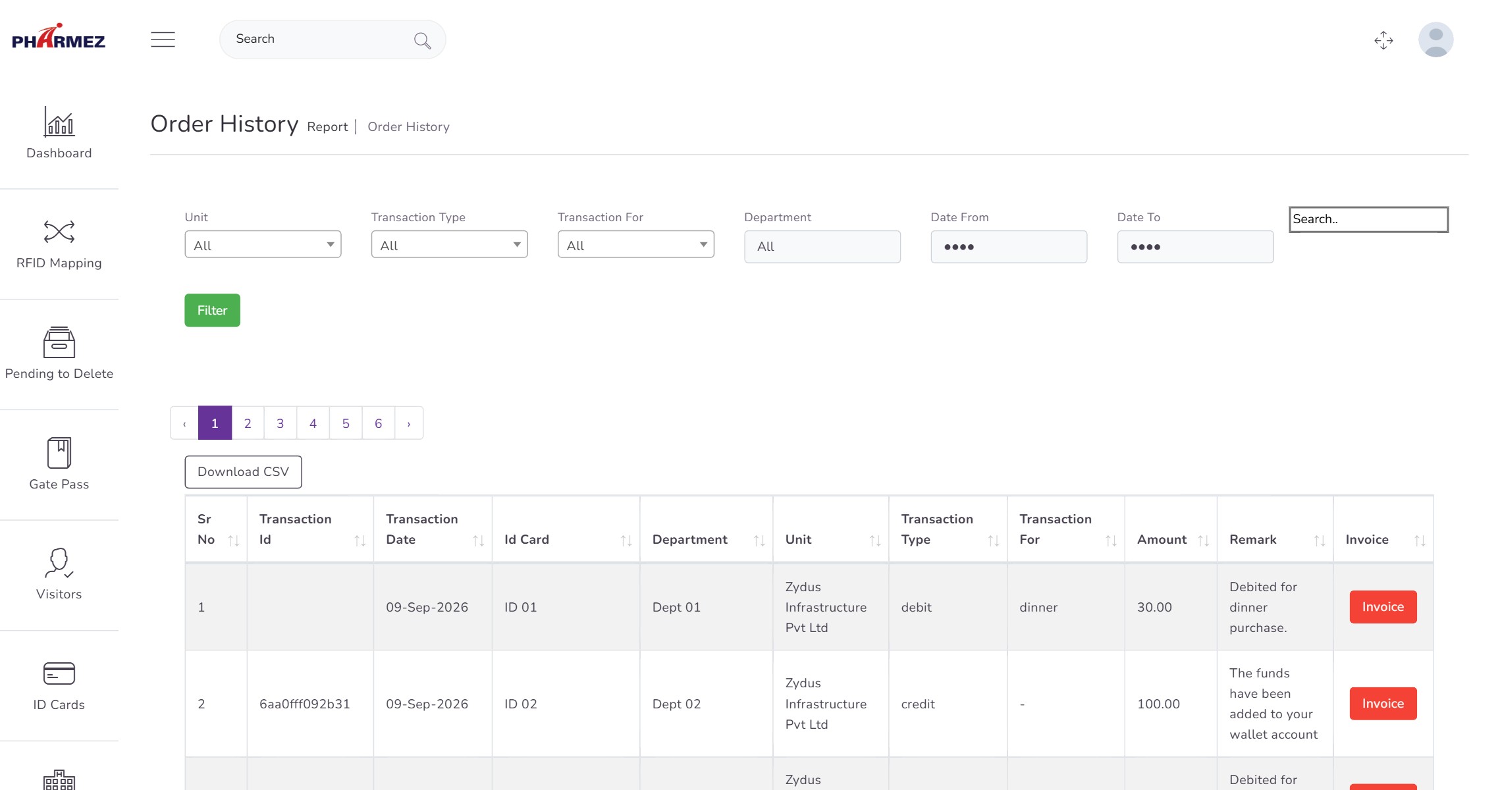Click the magnifier icon in top search
This screenshot has height=790, width=1500.
coord(422,41)
